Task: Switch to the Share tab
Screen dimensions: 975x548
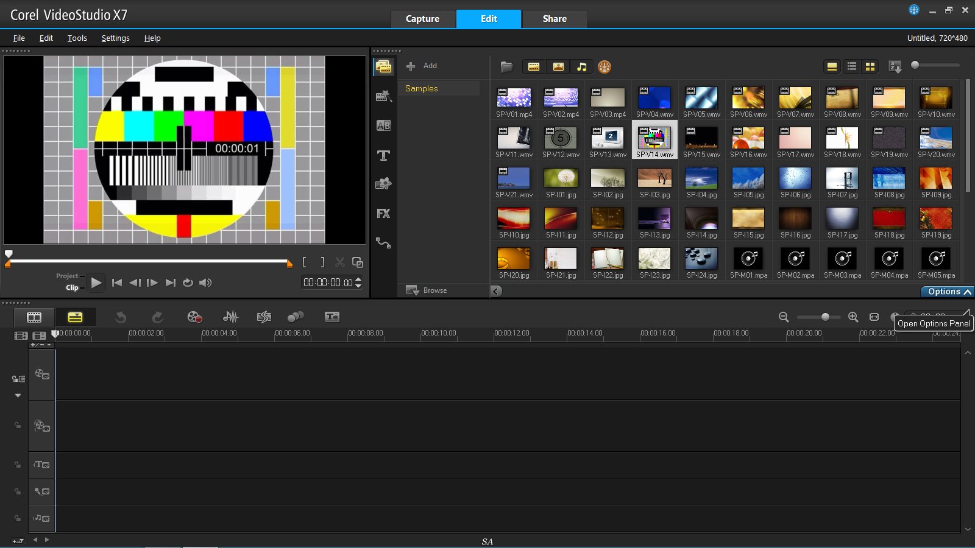Action: point(555,19)
